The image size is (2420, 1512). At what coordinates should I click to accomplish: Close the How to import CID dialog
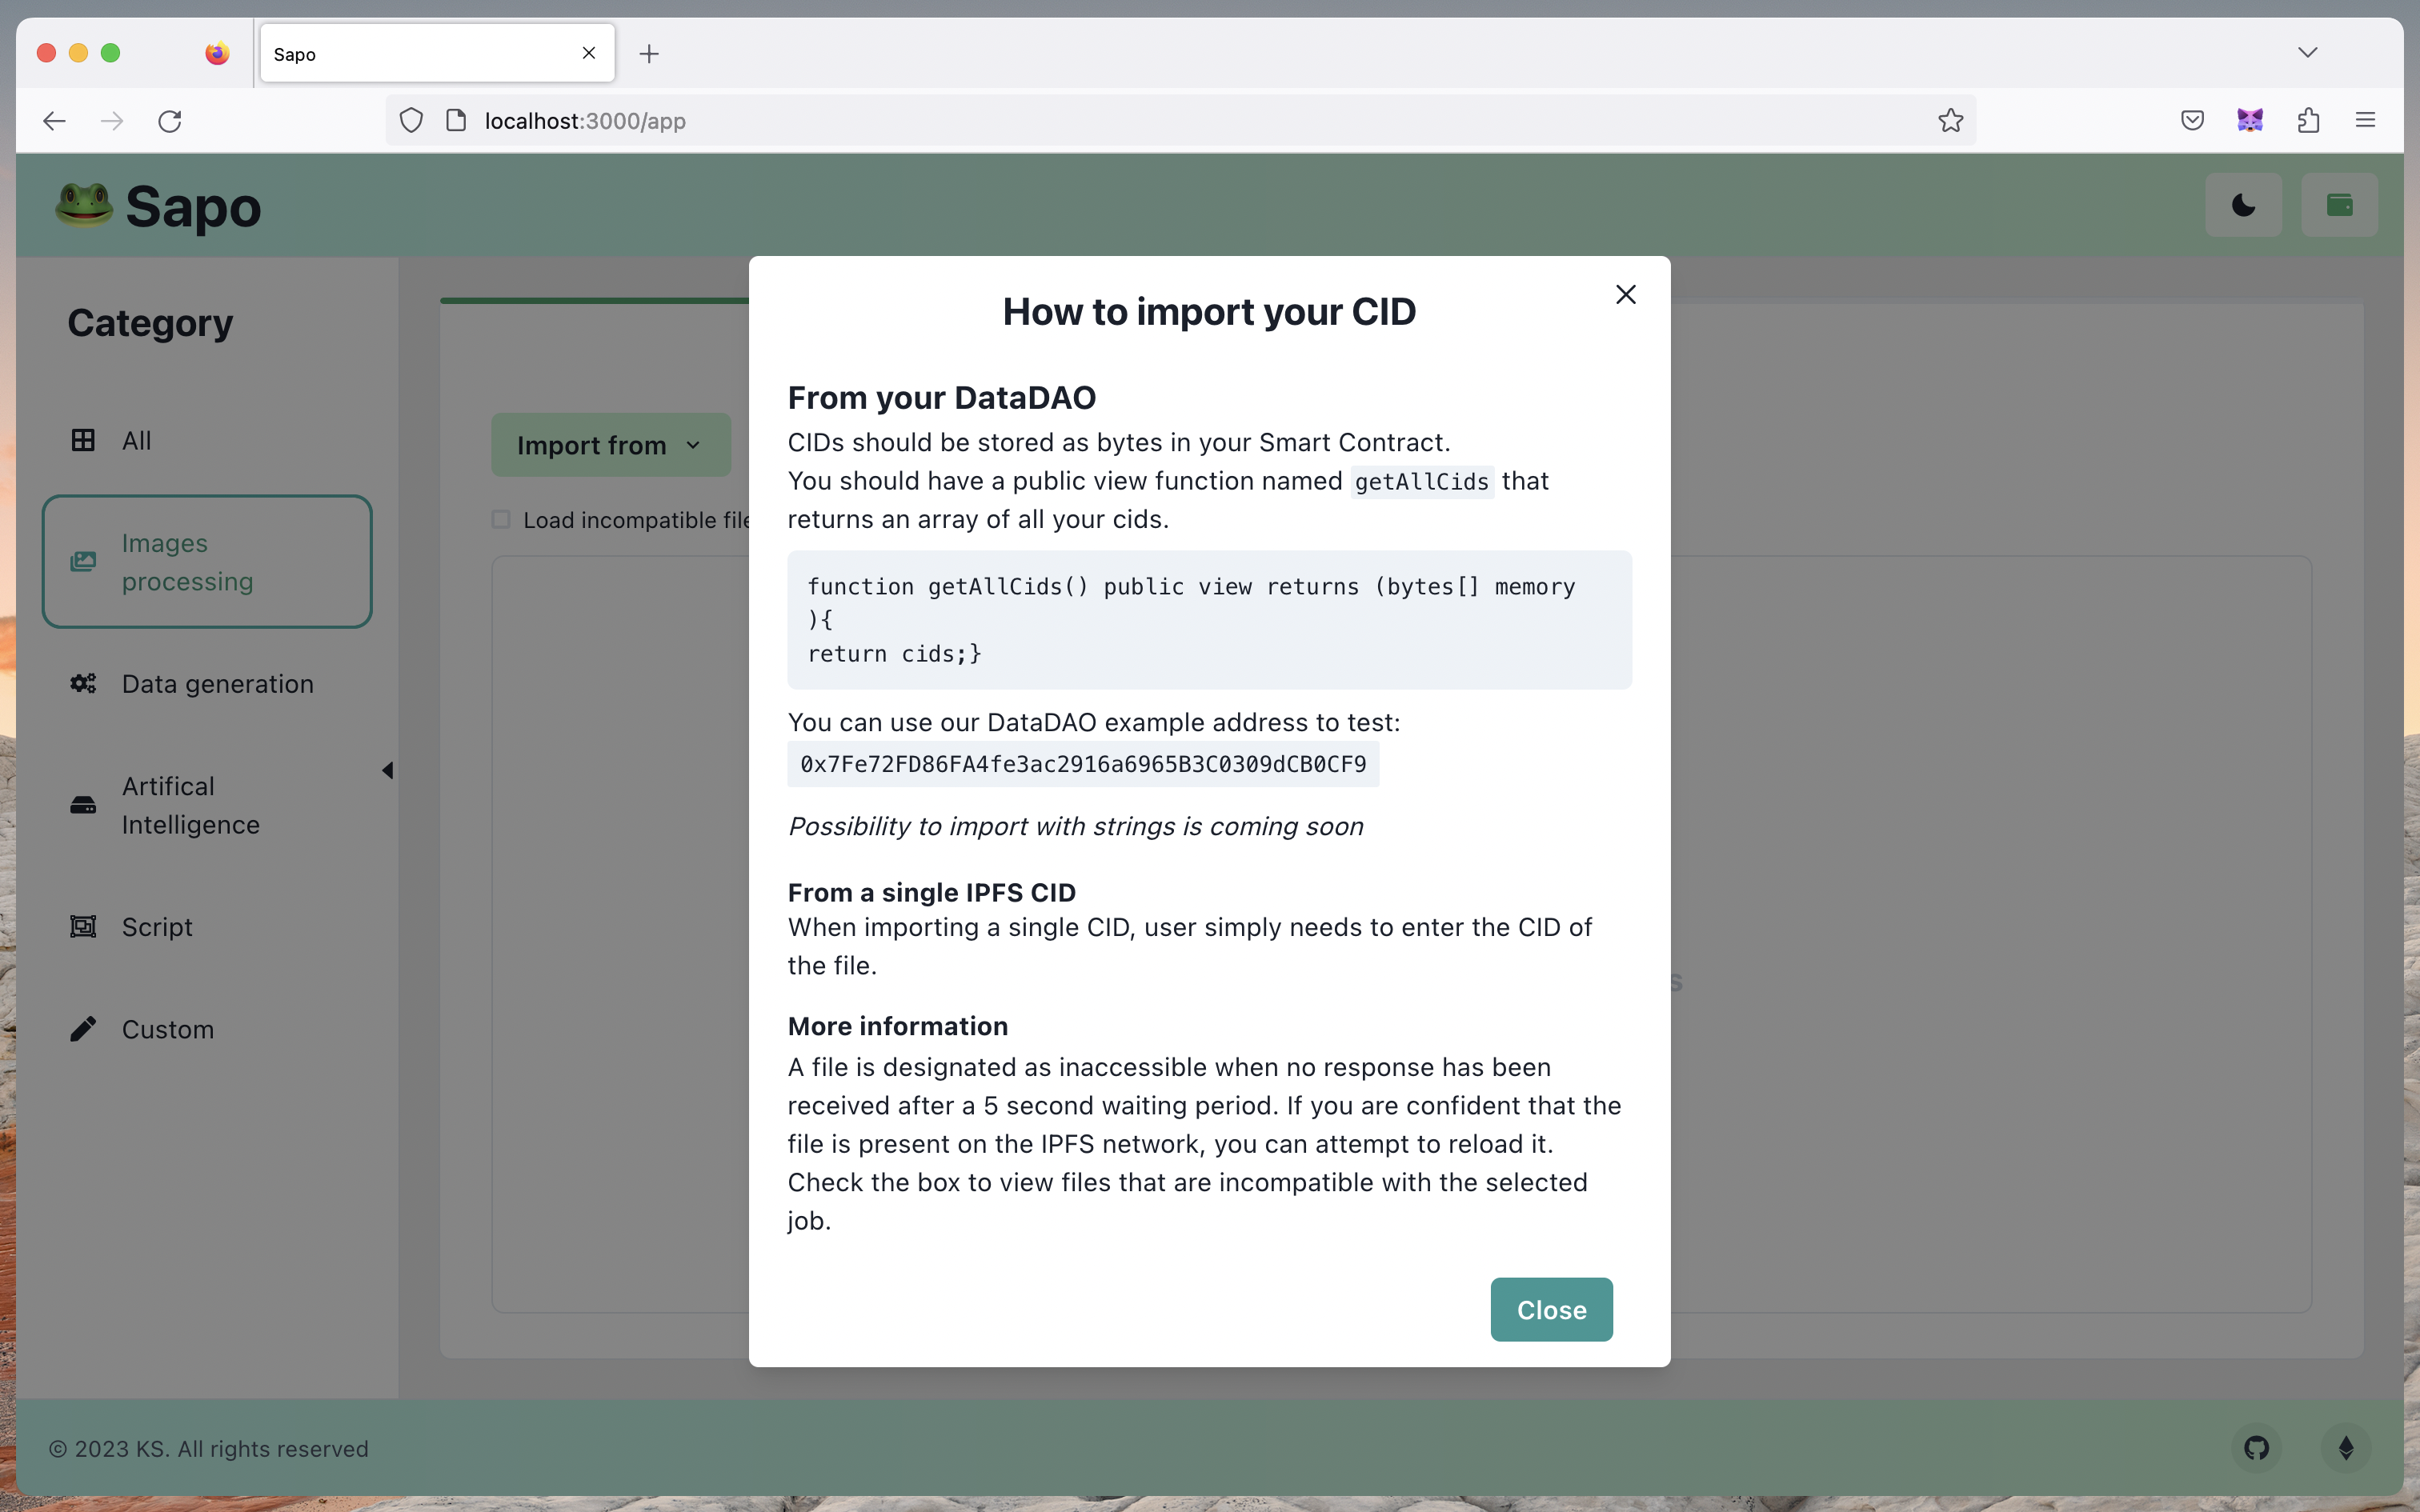point(1624,293)
